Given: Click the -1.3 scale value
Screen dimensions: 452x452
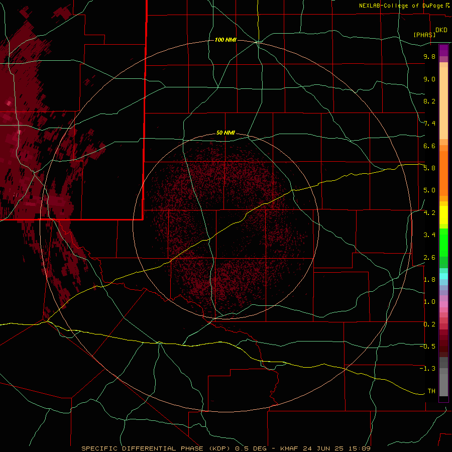Looking at the screenshot, I should coord(427,369).
